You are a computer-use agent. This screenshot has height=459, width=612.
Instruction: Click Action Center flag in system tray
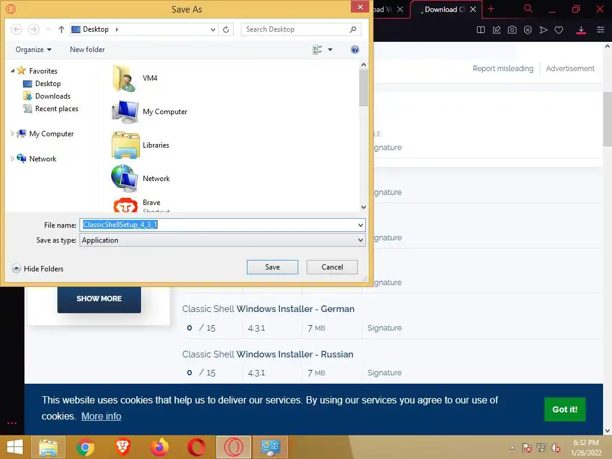point(527,448)
